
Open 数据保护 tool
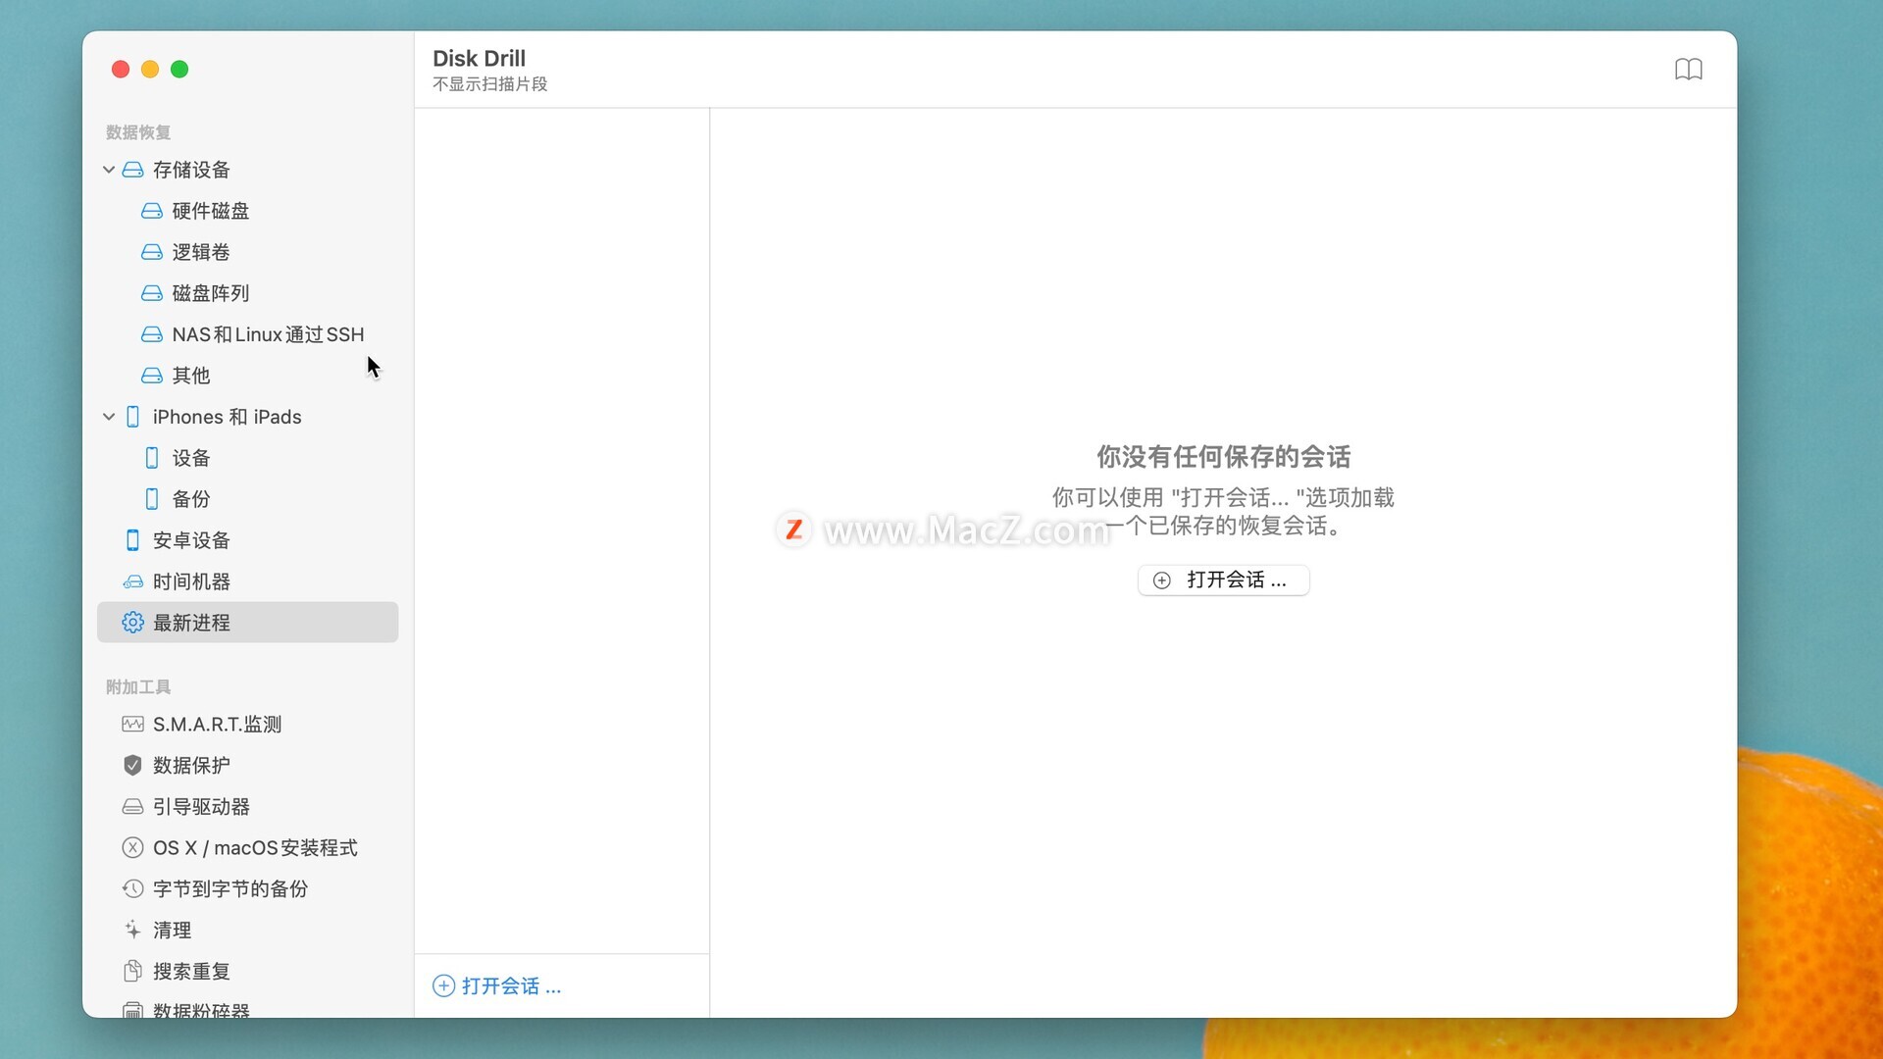pyautogui.click(x=191, y=766)
